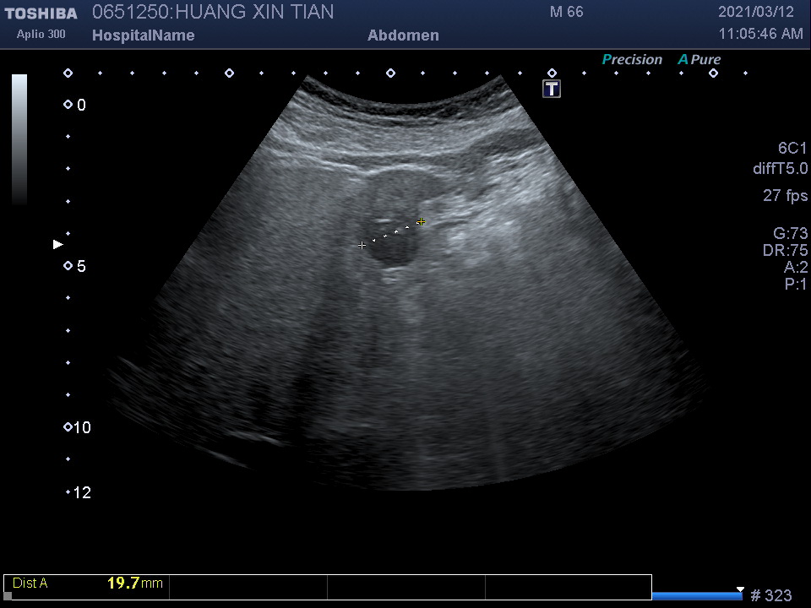The image size is (811, 608).
Task: Click the TOSHIBA logo
Action: pos(41,14)
